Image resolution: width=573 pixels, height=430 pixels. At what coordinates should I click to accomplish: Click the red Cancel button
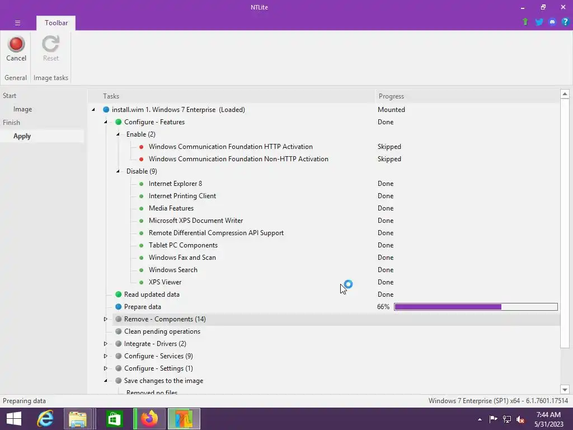coord(16,49)
